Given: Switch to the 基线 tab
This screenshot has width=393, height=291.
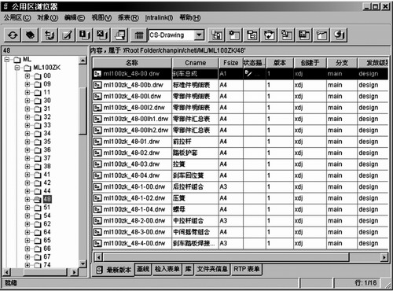Looking at the screenshot, I should (x=143, y=269).
